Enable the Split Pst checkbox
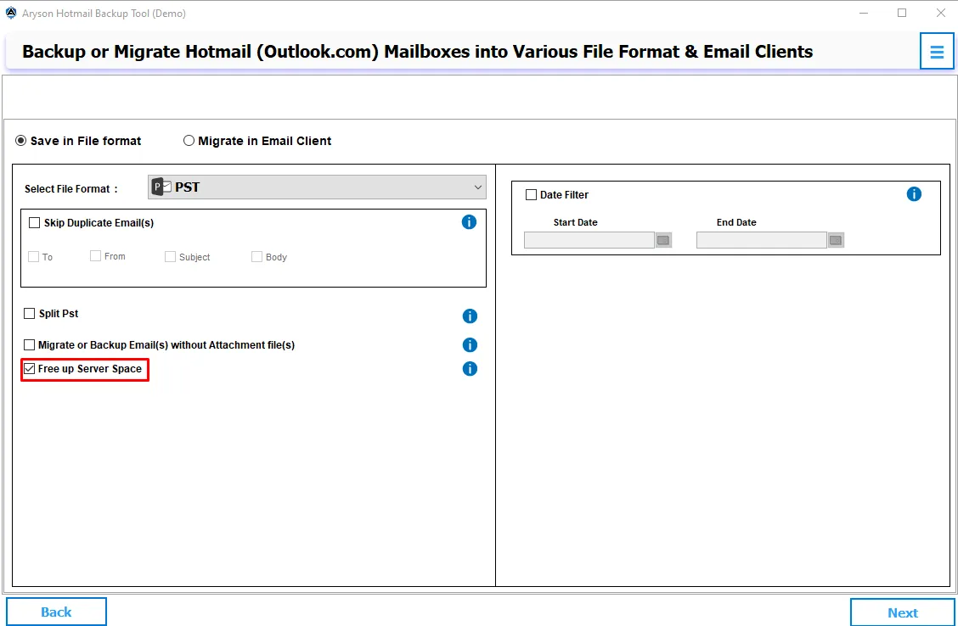Viewport: 958px width, 626px height. click(x=30, y=314)
